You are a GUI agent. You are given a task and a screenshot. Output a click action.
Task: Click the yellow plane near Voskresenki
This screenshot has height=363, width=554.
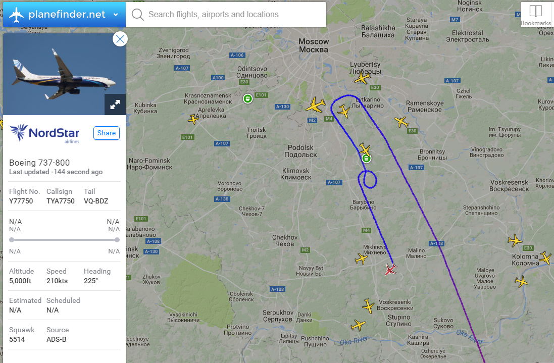(x=368, y=306)
